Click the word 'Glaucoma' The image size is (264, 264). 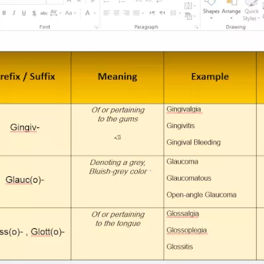(x=182, y=162)
